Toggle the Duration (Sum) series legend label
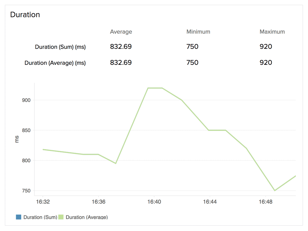This screenshot has width=308, height=231. click(x=40, y=217)
